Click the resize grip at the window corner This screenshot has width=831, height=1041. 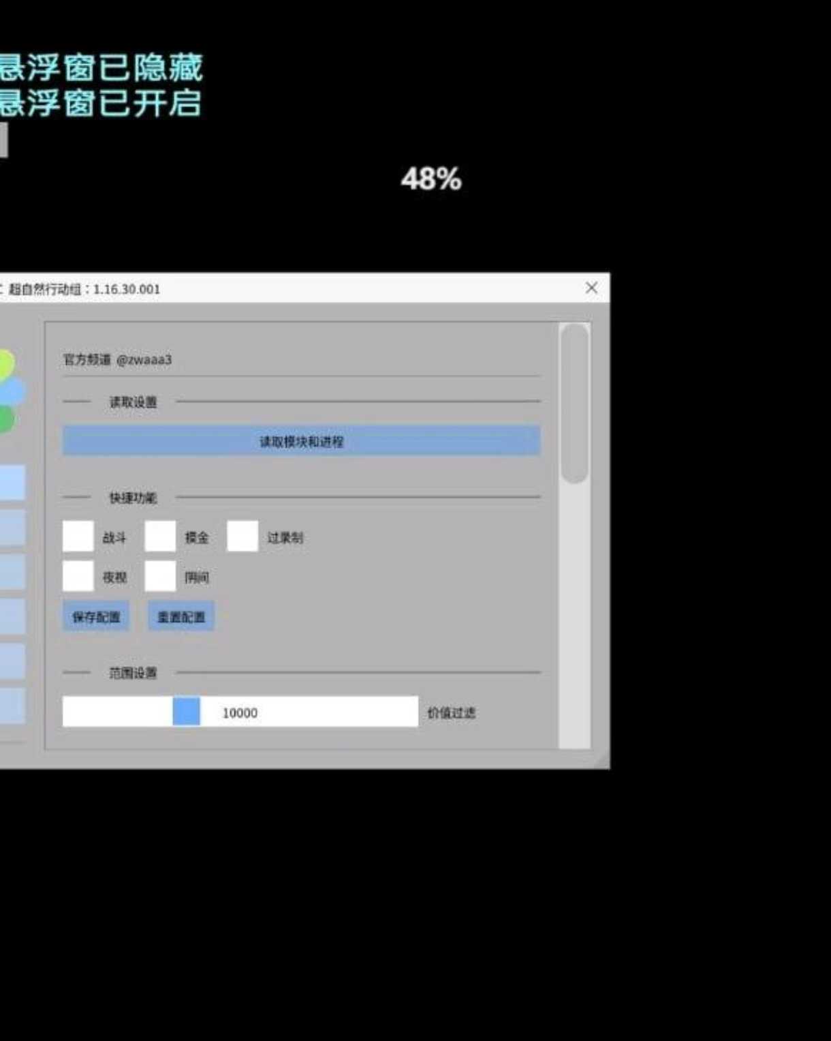coord(602,760)
